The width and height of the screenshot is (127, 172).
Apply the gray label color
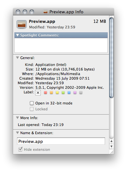(x=81, y=93)
